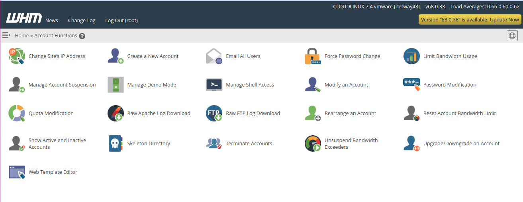Open the Quota Modification pie chart icon
This screenshot has width=523, height=202.
(x=17, y=114)
